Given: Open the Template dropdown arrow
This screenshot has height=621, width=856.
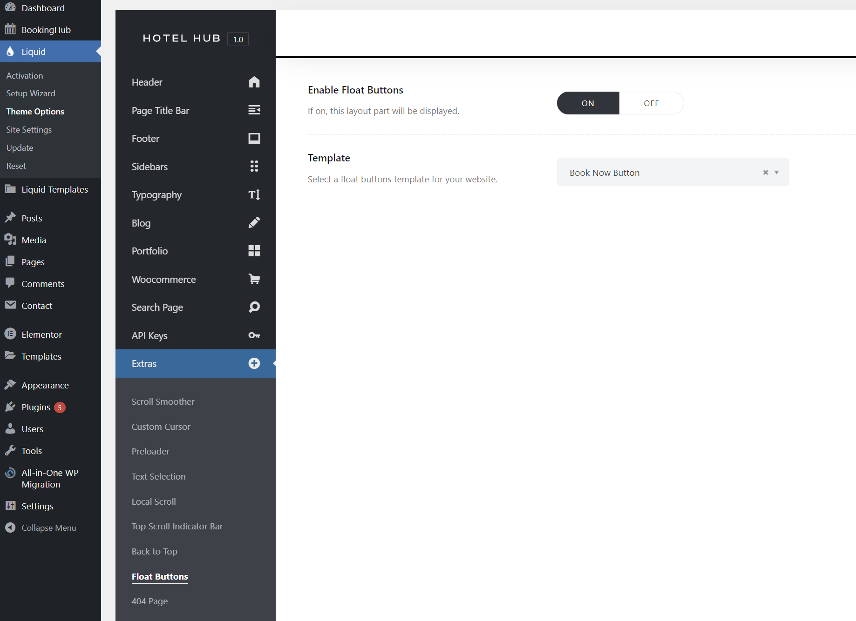Looking at the screenshot, I should [776, 173].
